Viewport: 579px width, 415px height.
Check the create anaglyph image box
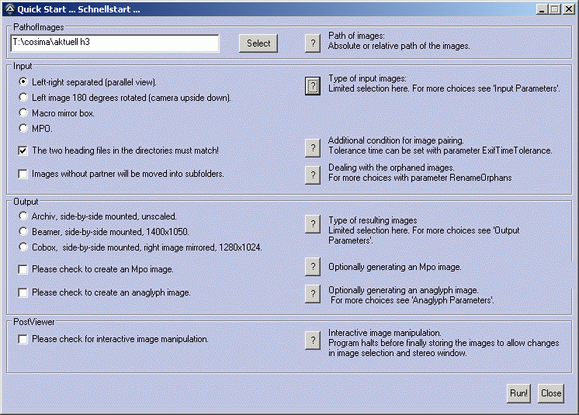23,292
